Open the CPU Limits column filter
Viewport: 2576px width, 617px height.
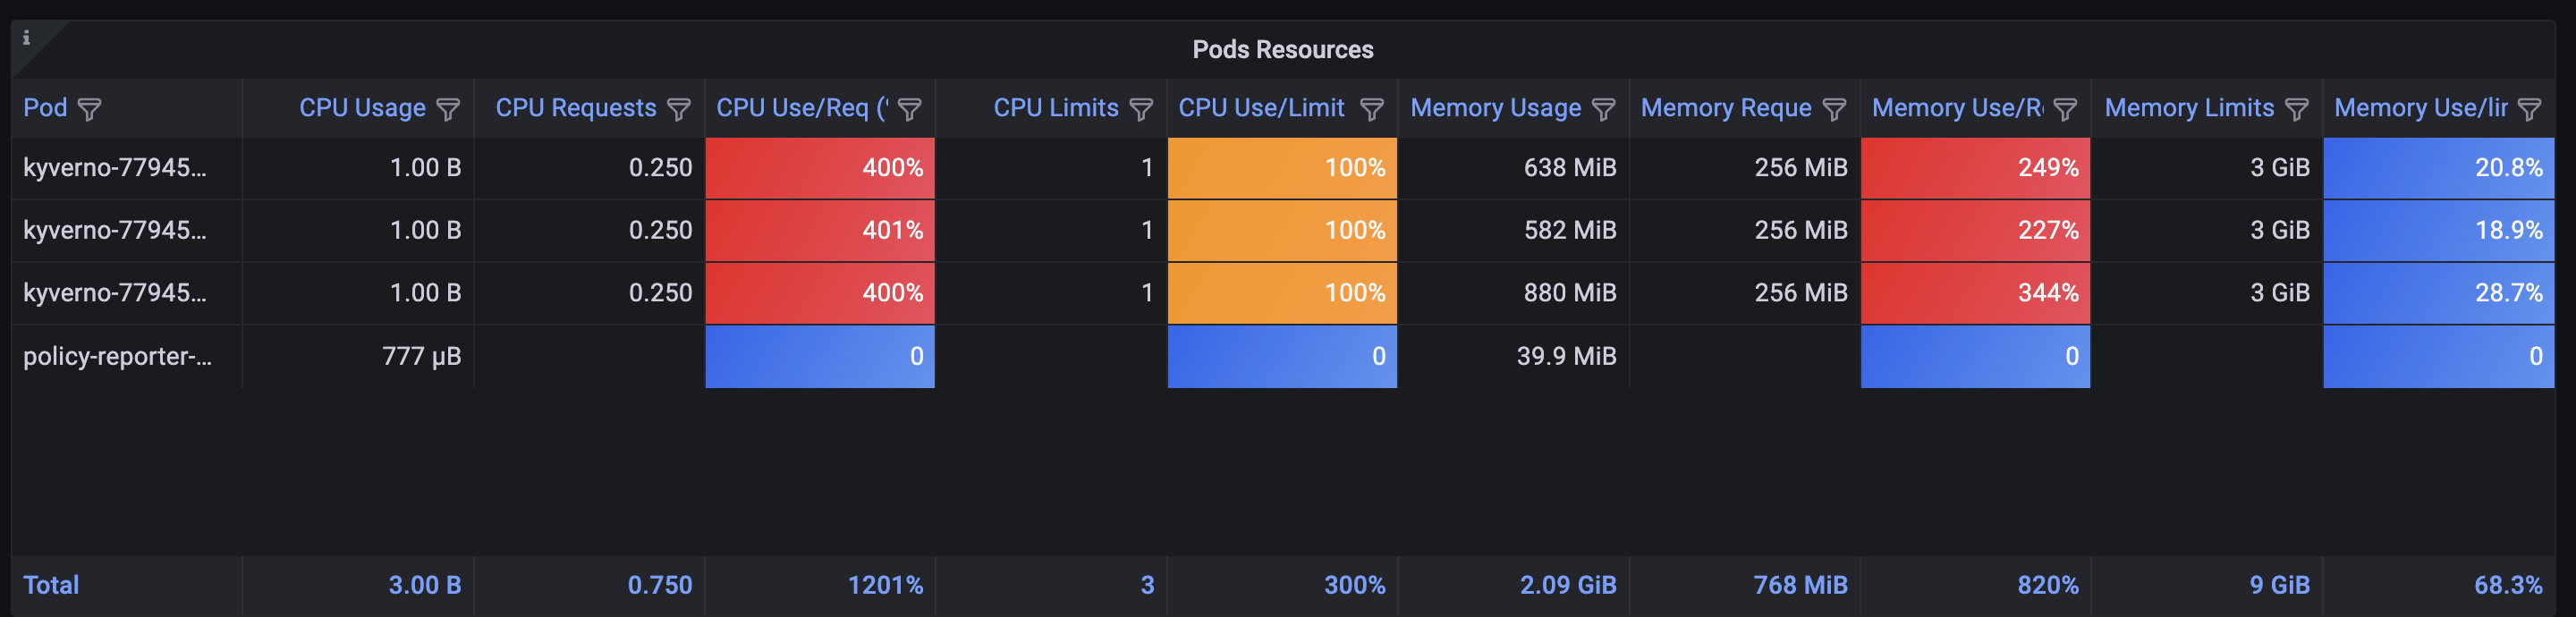[1141, 109]
